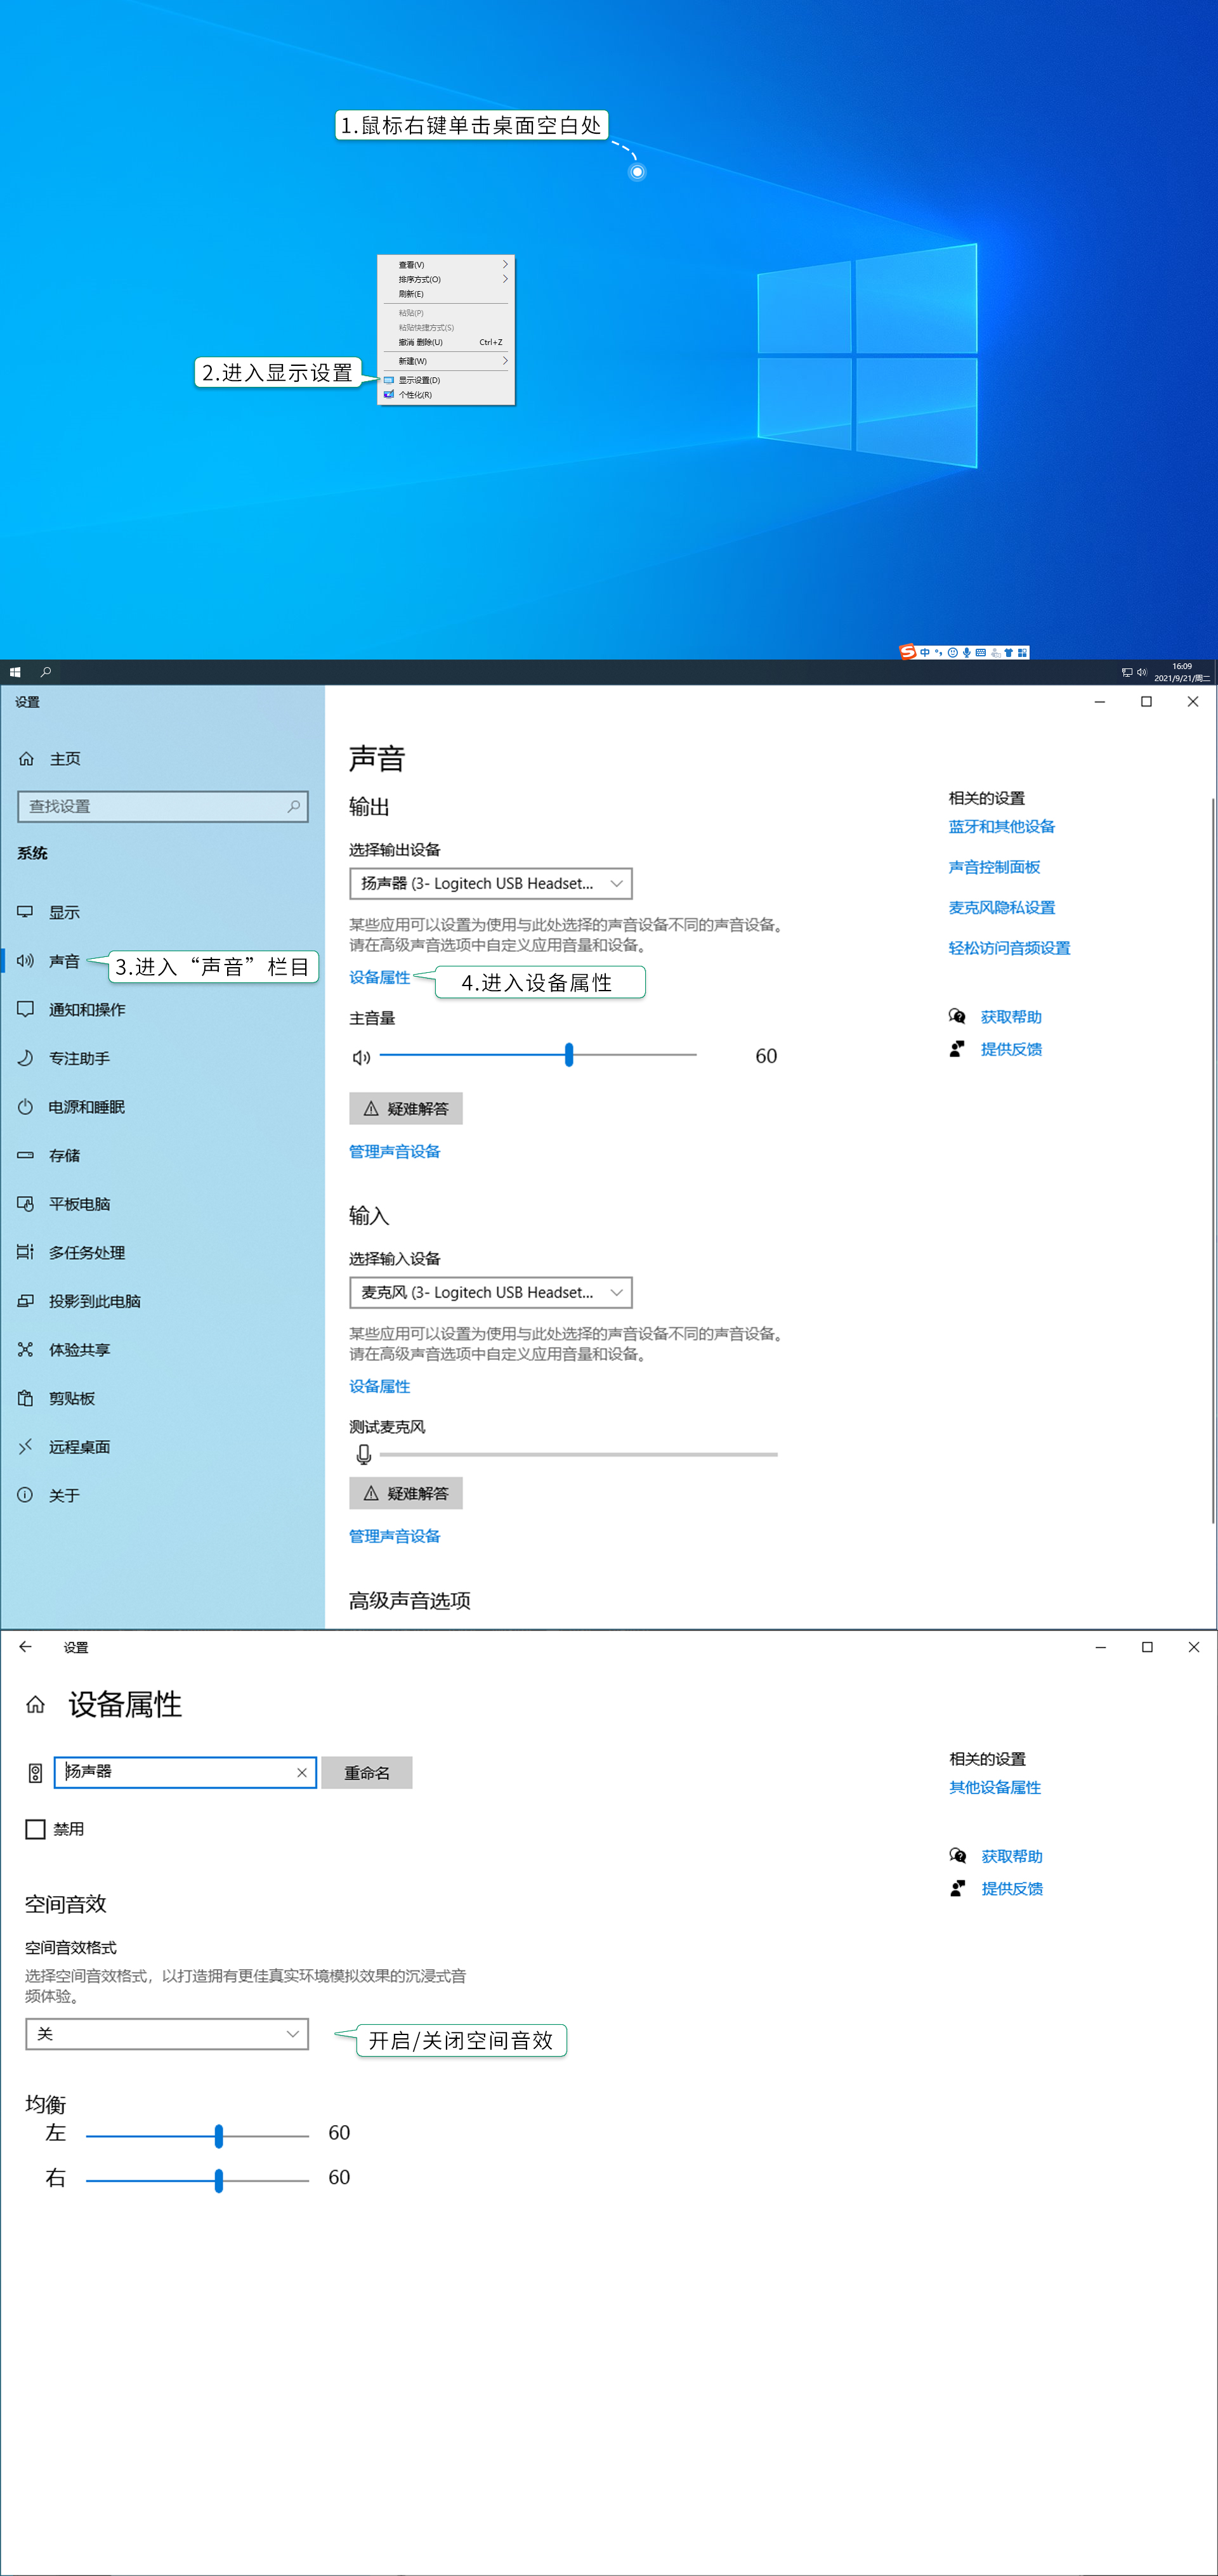The width and height of the screenshot is (1218, 2576).
Task: Open the Windows Start button
Action: (x=15, y=672)
